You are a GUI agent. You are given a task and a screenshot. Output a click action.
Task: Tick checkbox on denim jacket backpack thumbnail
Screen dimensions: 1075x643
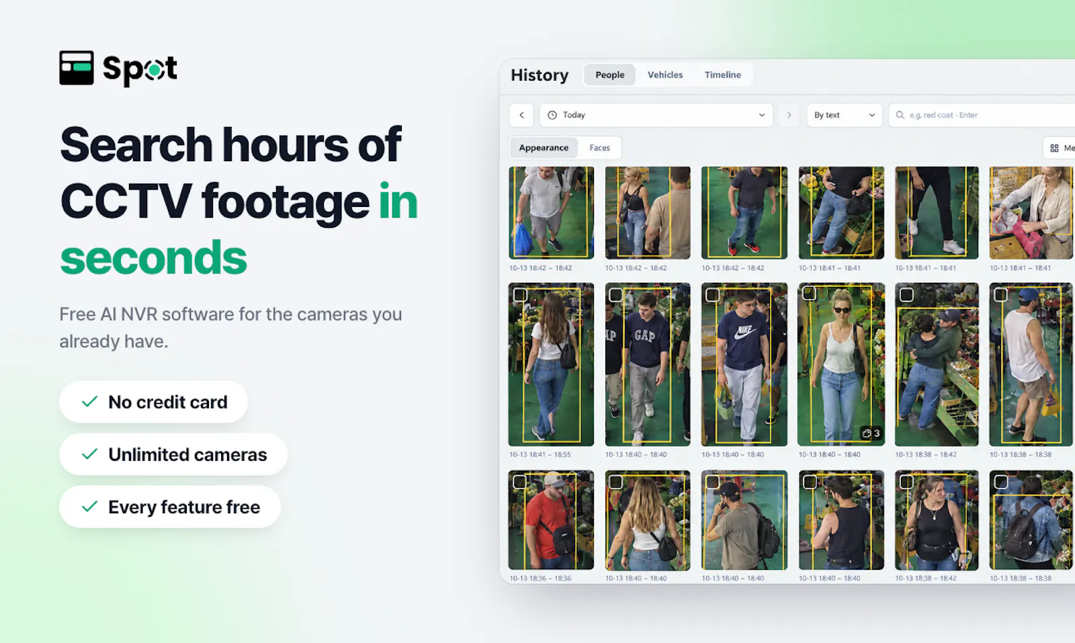click(1001, 482)
